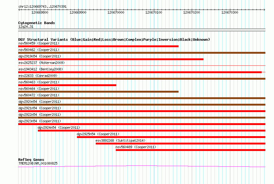Viewport: 274px width, 184px height.
Task: Open the nsv560462 (Cooper2011) variant label
Action: (x=39, y=50)
